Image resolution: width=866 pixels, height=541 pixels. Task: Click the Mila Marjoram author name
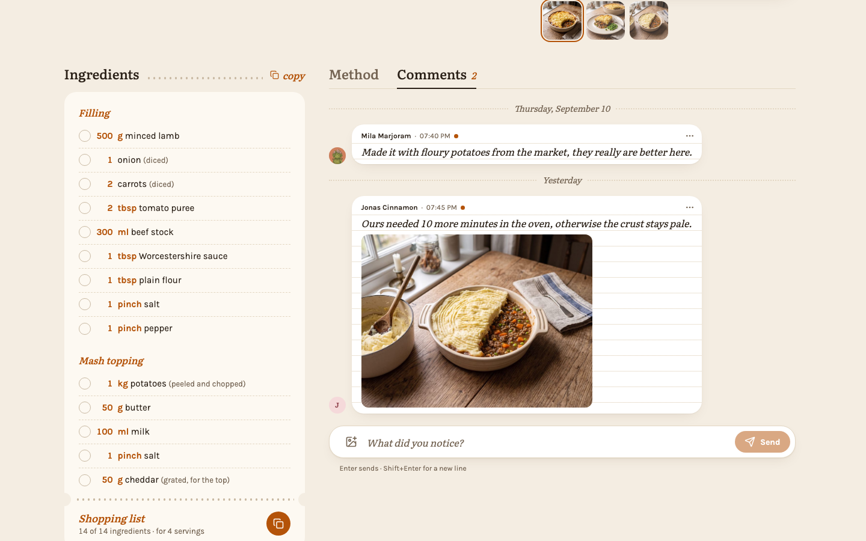point(386,136)
